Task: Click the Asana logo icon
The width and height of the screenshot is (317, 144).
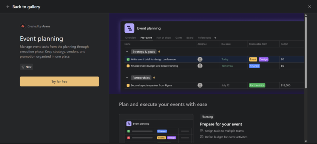Action: pos(23,26)
